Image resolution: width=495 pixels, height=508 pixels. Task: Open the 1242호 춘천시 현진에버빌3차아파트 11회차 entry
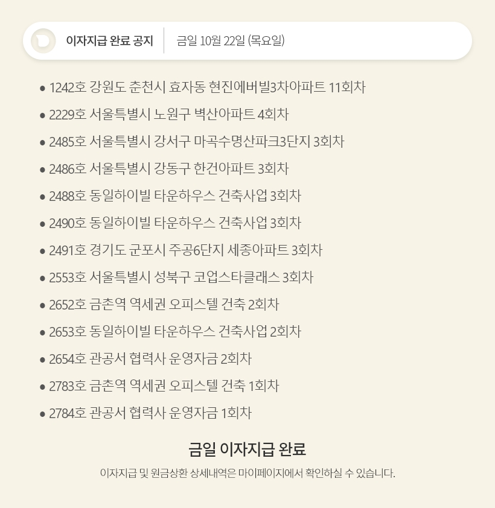pyautogui.click(x=207, y=87)
